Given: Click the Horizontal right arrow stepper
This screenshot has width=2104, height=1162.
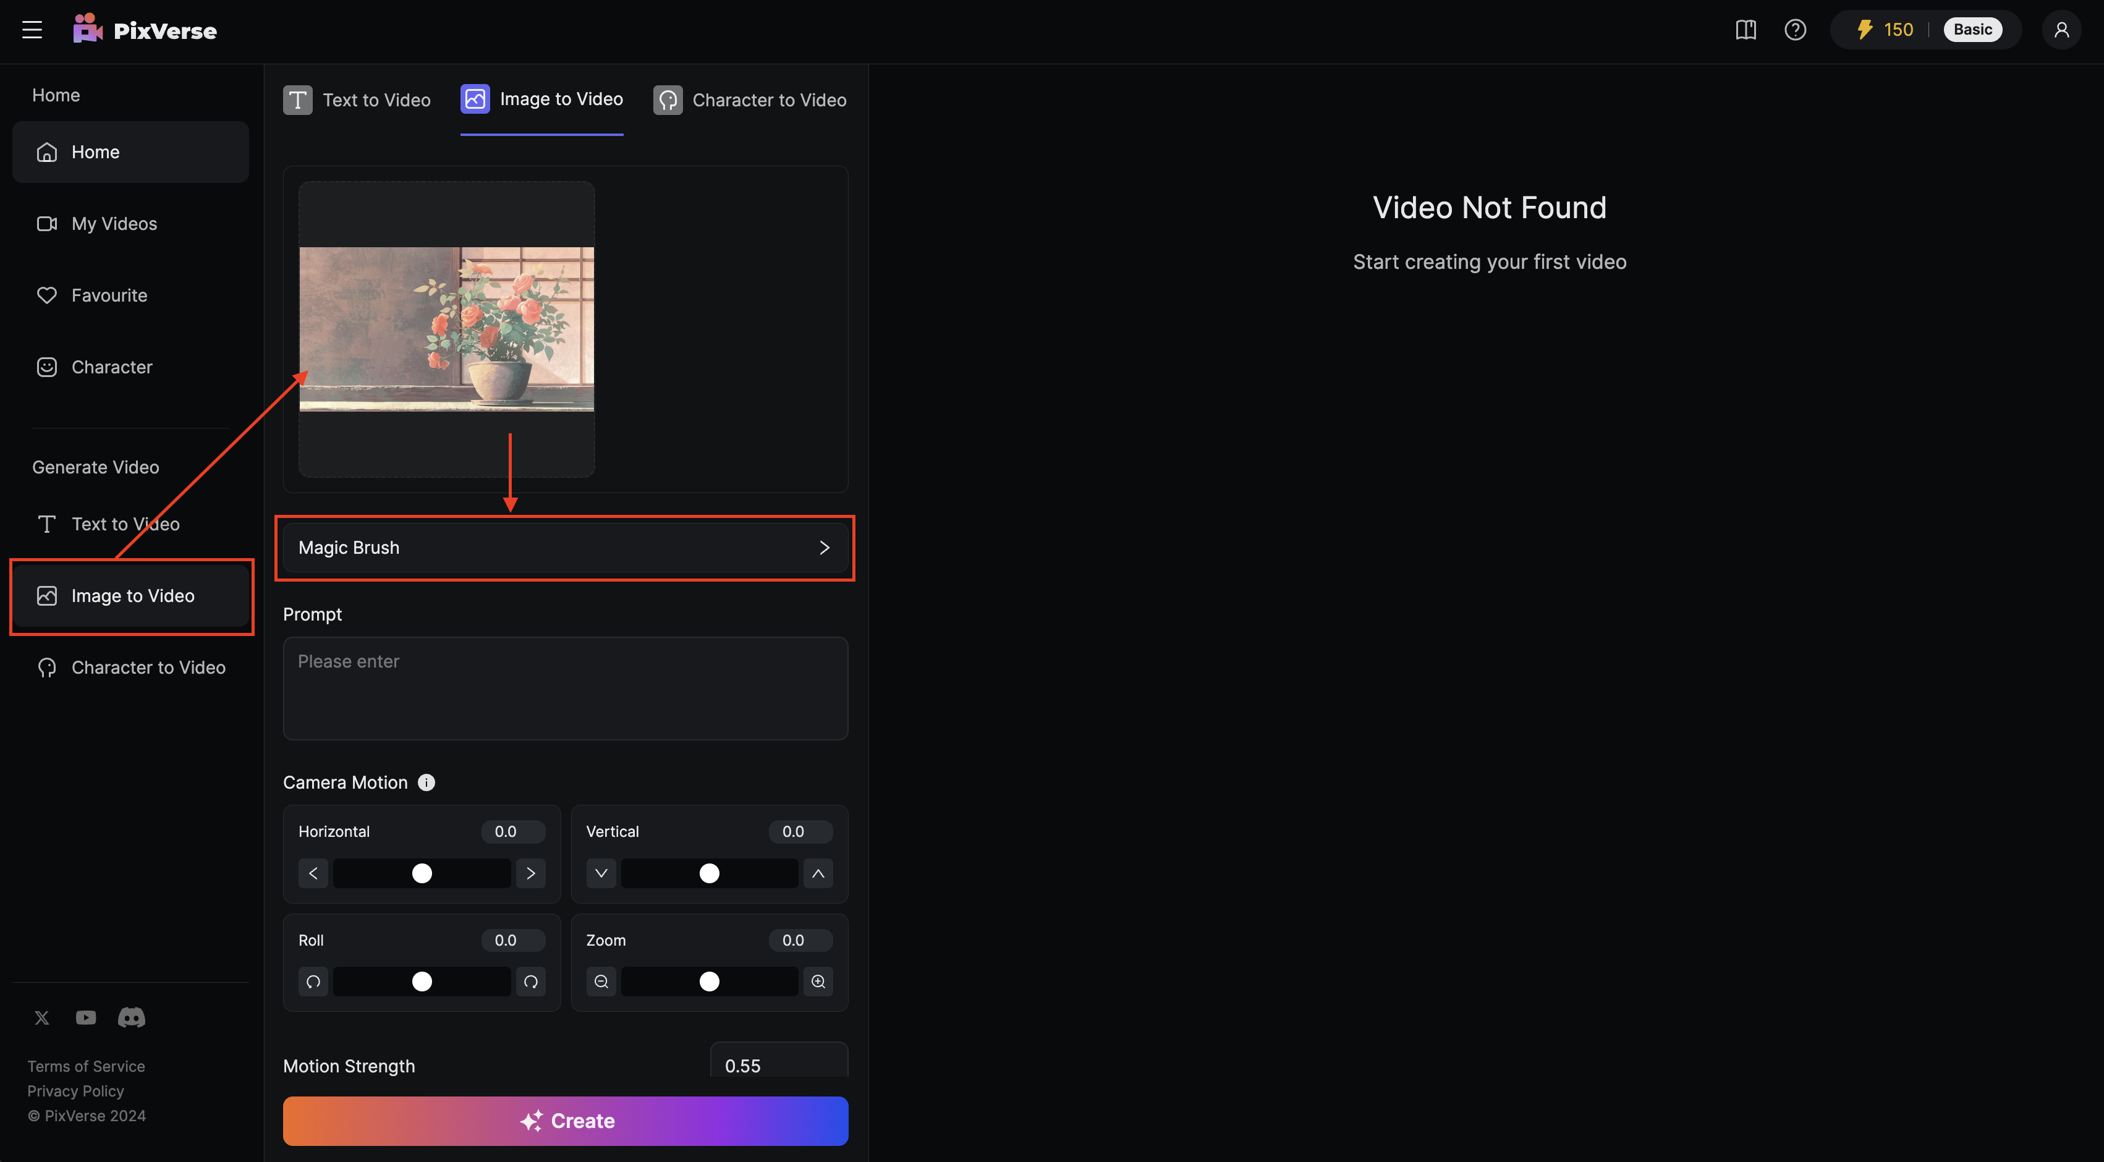Looking at the screenshot, I should click(x=531, y=874).
